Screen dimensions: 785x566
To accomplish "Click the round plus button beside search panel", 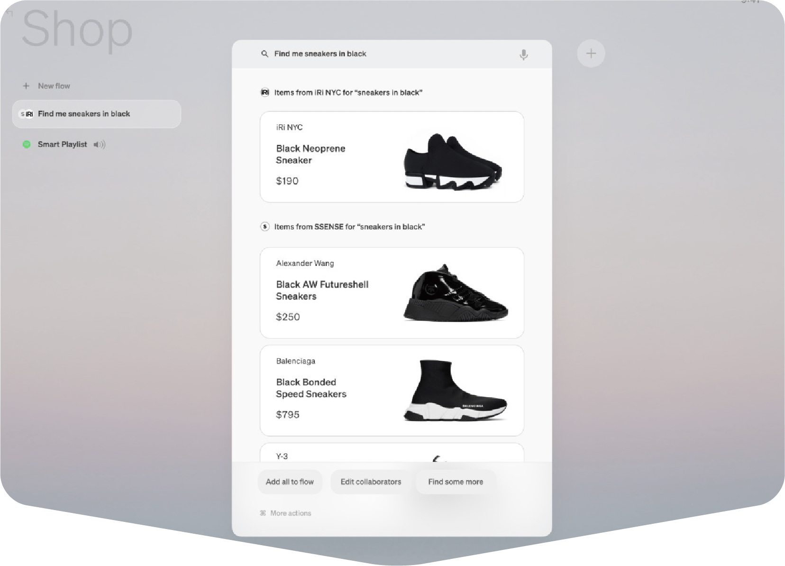I will point(591,53).
